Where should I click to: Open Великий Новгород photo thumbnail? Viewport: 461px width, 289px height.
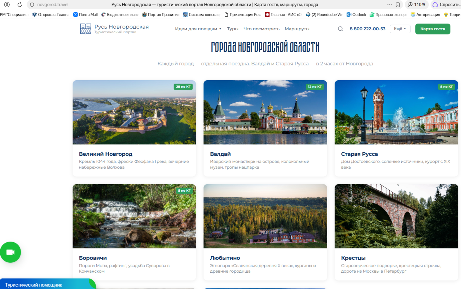(134, 112)
